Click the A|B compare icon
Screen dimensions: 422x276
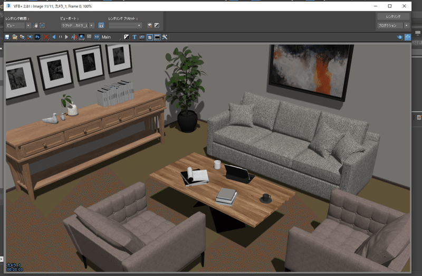[x=74, y=37]
